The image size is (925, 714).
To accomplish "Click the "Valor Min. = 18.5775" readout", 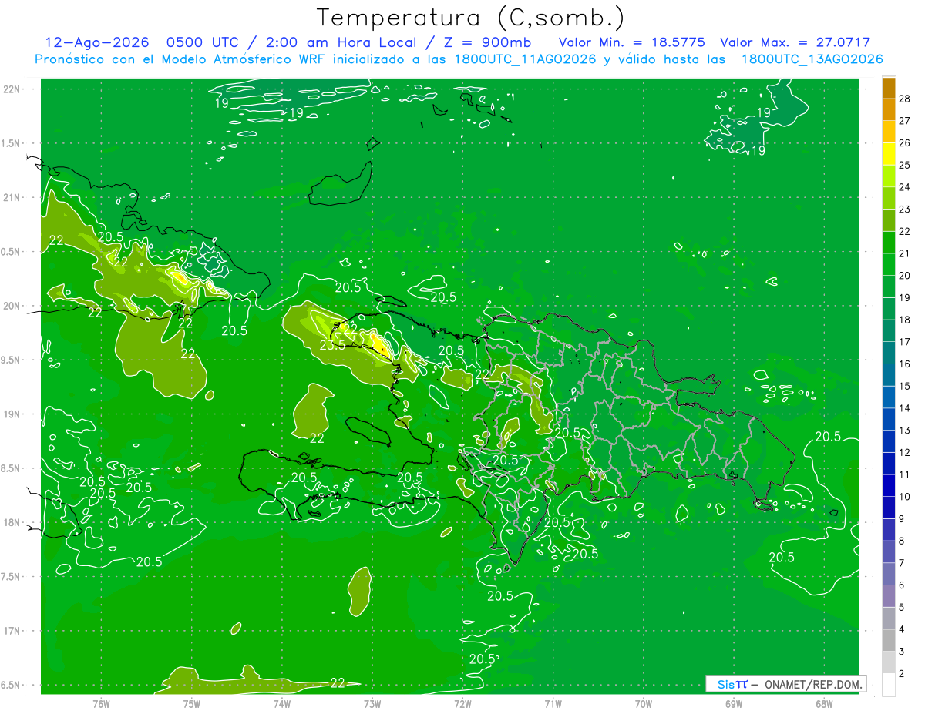I will click(631, 42).
